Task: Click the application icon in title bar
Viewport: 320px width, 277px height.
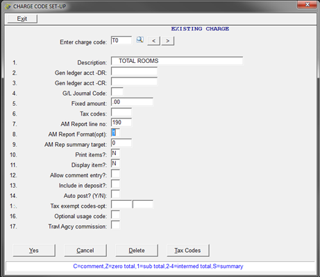Action: 8,6
